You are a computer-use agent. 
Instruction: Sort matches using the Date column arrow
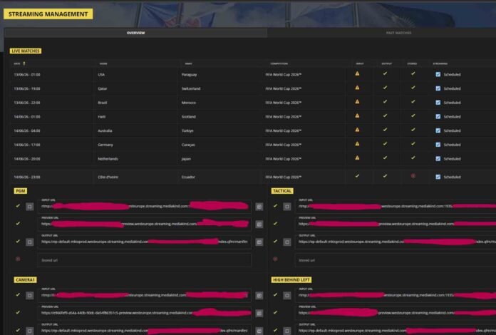[x=24, y=63]
